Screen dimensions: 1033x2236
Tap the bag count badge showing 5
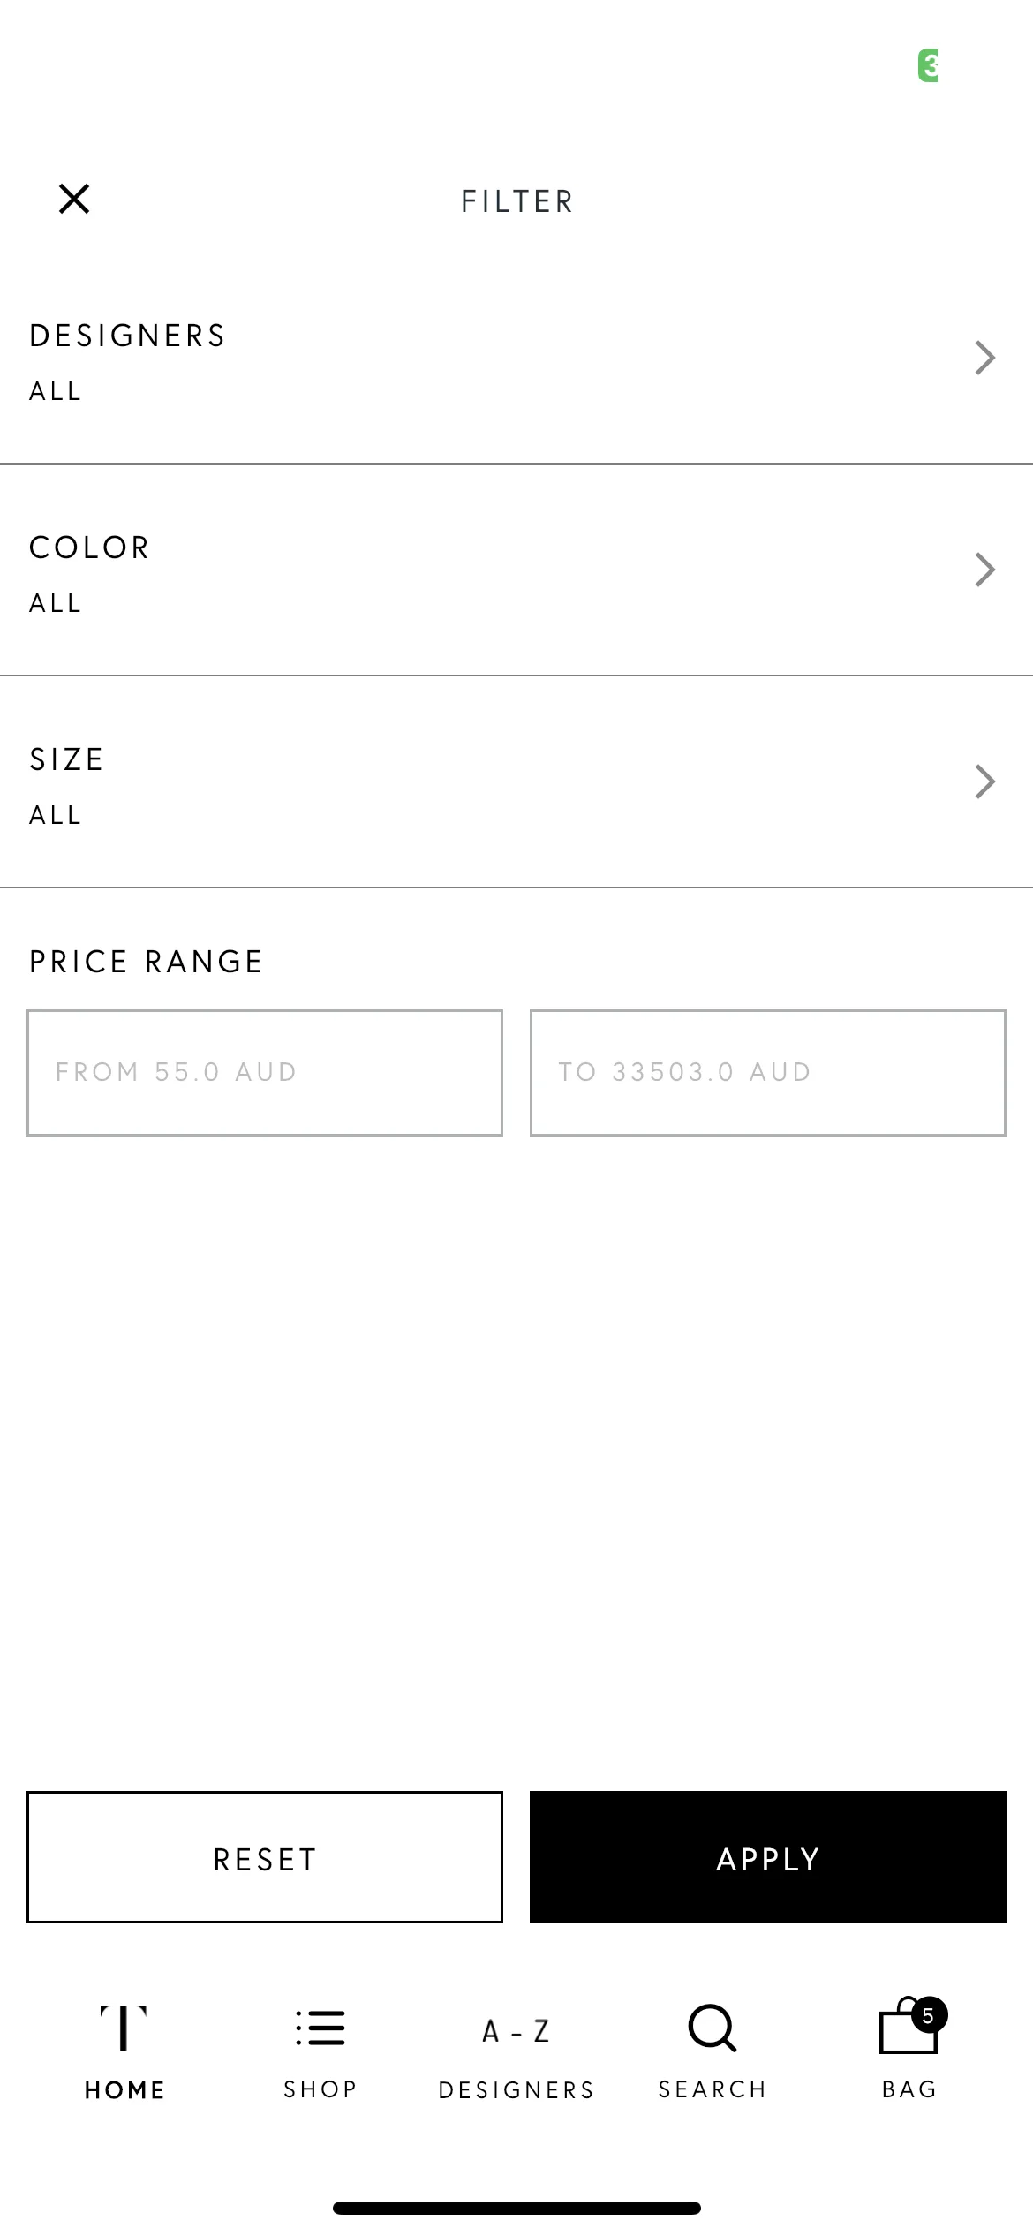929,2015
